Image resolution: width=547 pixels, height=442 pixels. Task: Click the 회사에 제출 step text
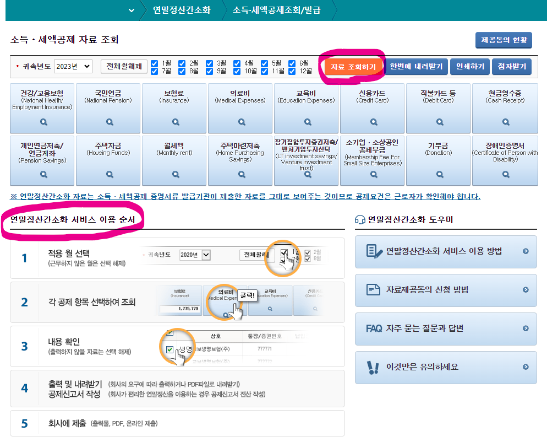pyautogui.click(x=67, y=423)
